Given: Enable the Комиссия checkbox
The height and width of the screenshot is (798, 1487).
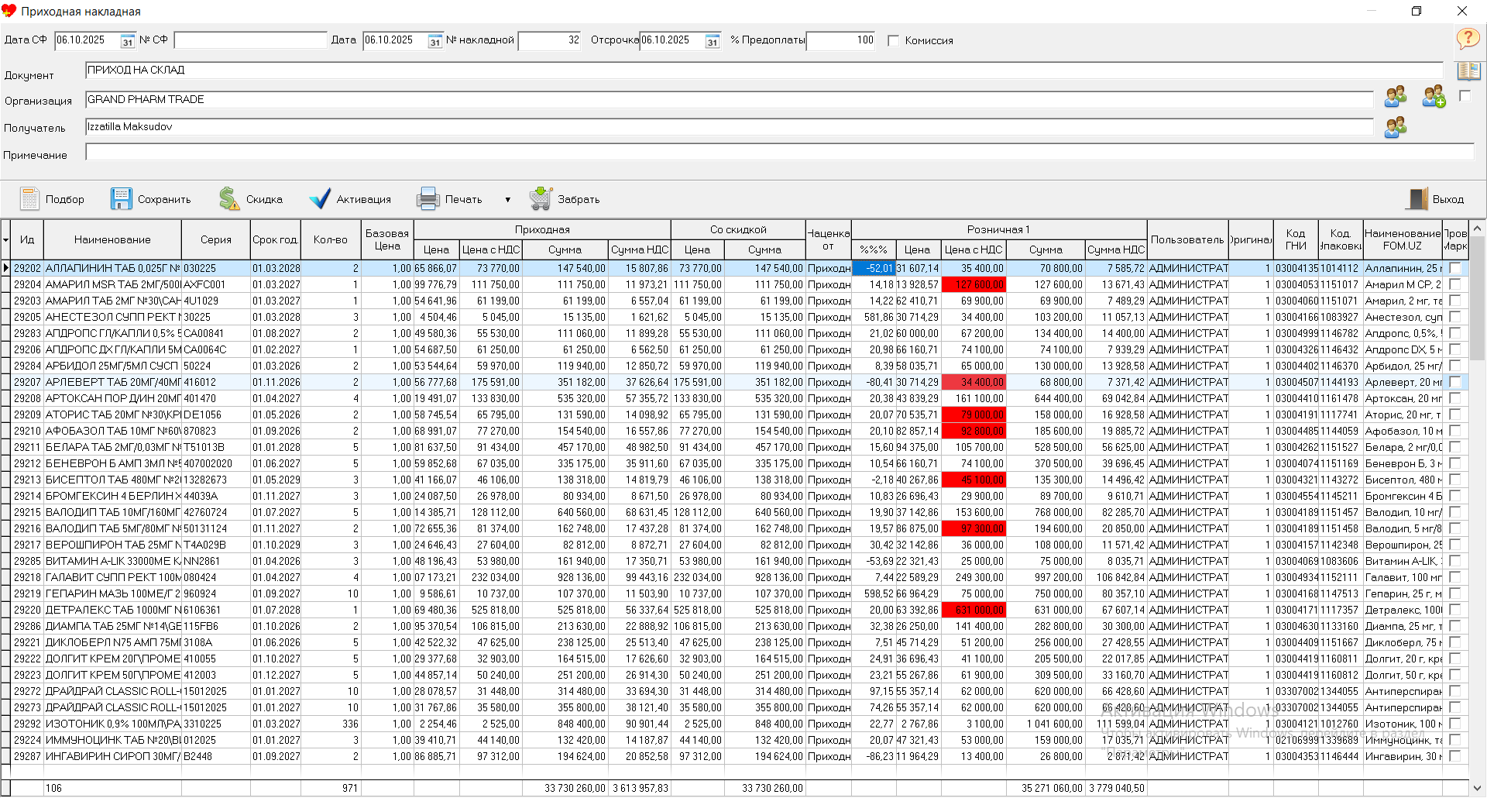Looking at the screenshot, I should [893, 40].
